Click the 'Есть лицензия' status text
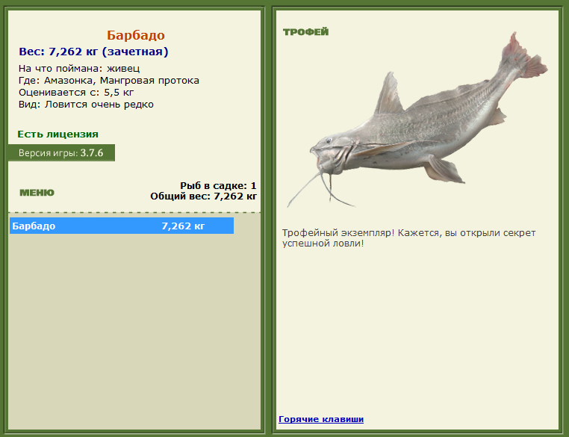Viewport: 569px width, 437px height. (x=58, y=134)
